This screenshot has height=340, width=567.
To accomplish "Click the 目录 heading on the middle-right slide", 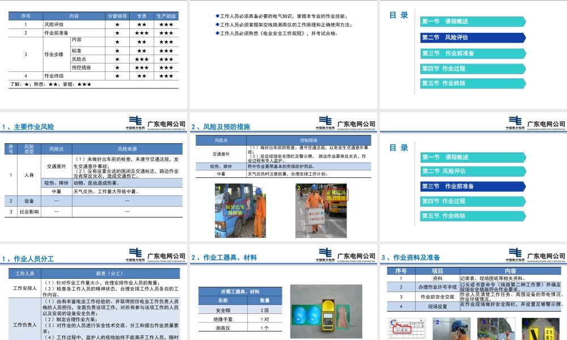I will coord(400,147).
